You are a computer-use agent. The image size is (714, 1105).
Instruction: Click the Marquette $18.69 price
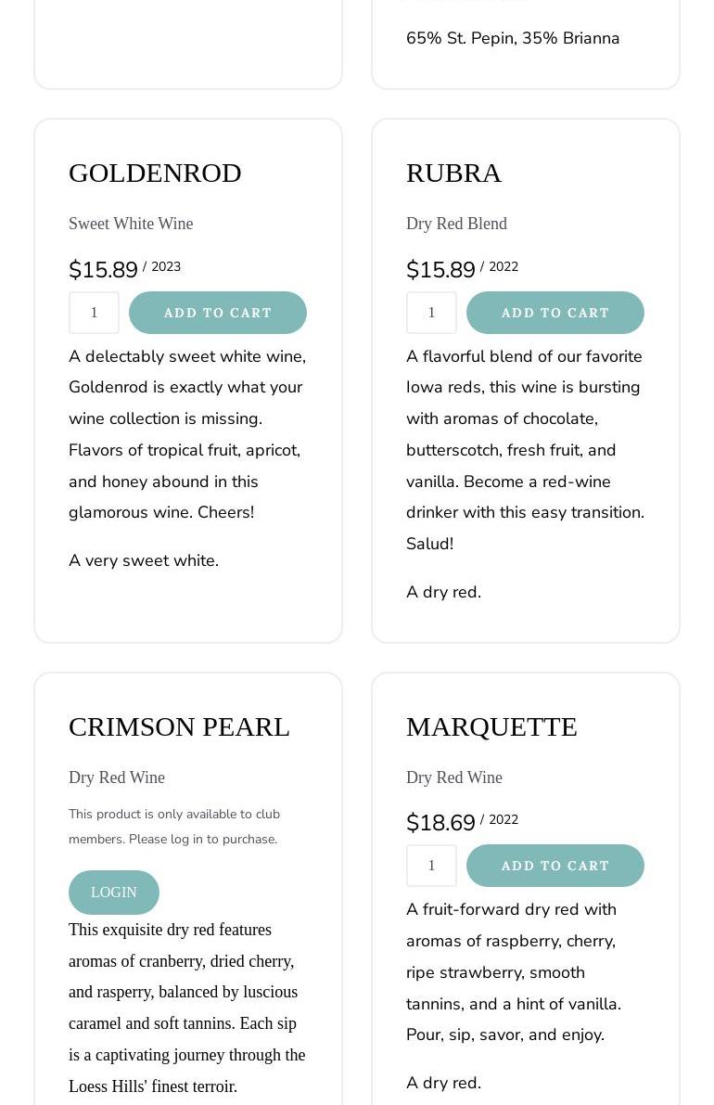(440, 823)
